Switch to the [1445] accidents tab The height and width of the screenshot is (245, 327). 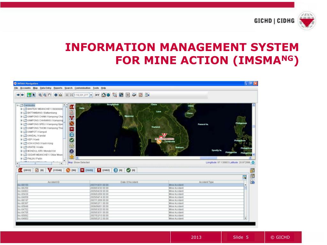point(87,170)
